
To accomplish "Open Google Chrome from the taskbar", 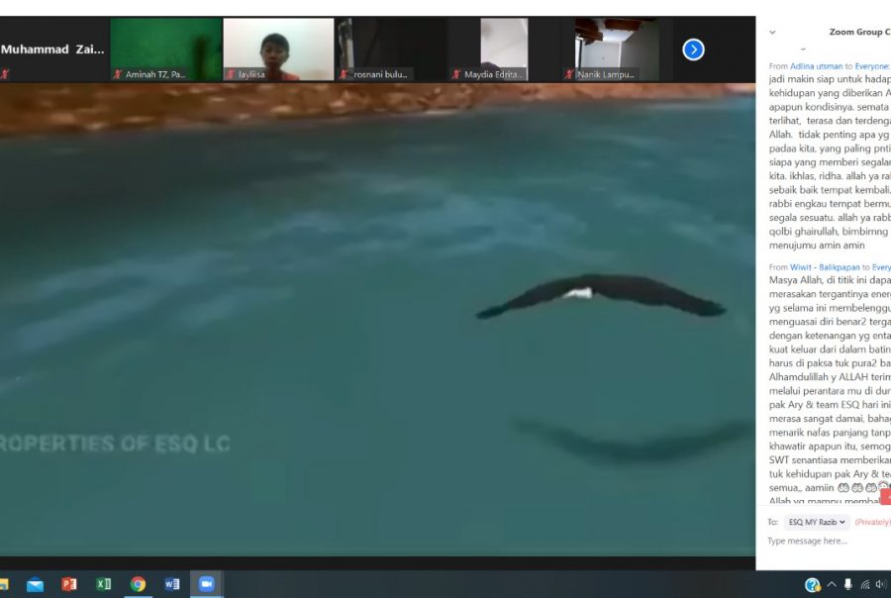I will click(138, 584).
